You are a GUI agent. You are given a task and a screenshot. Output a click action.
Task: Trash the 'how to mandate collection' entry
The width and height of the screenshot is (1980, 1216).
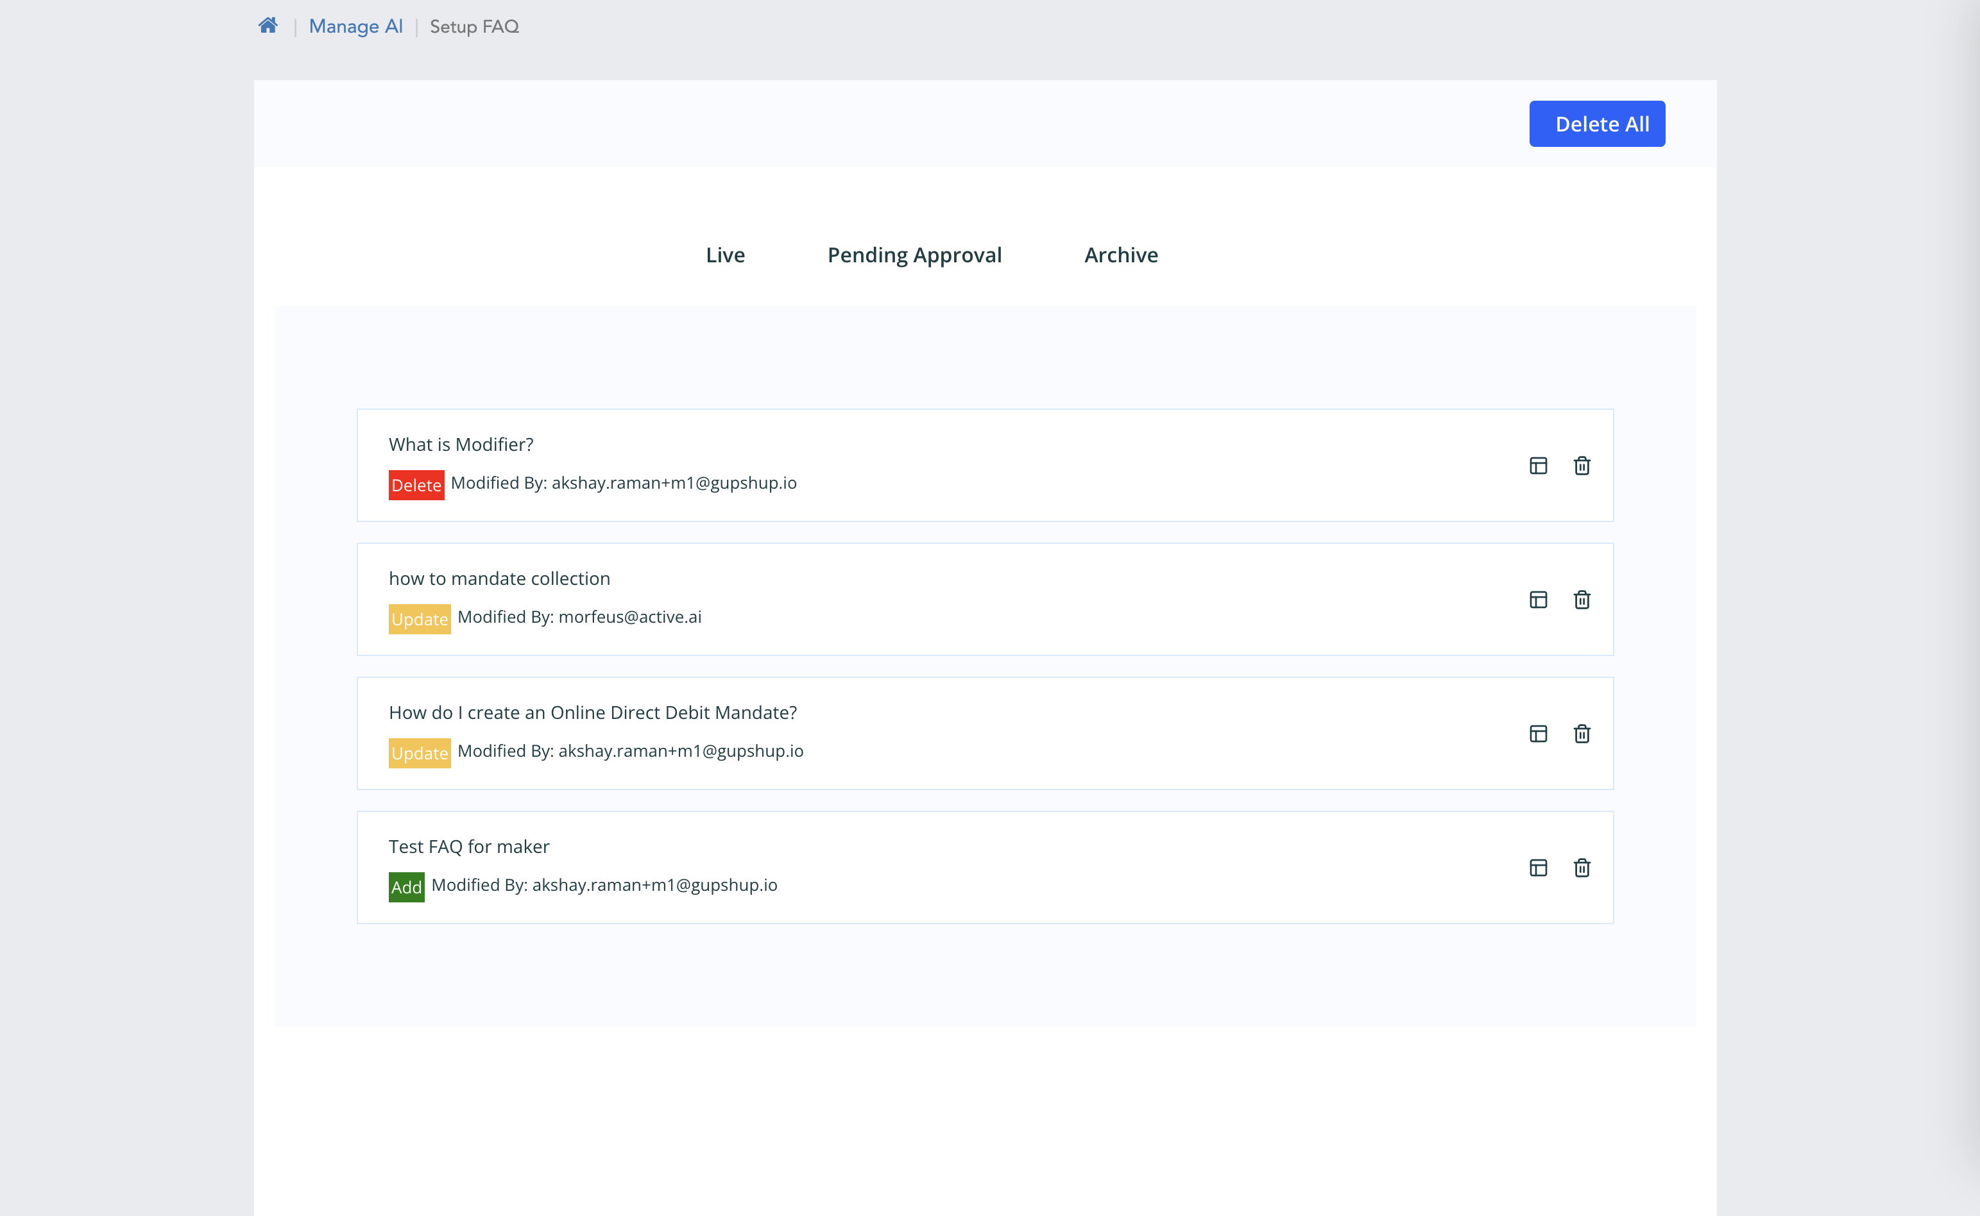pos(1582,600)
